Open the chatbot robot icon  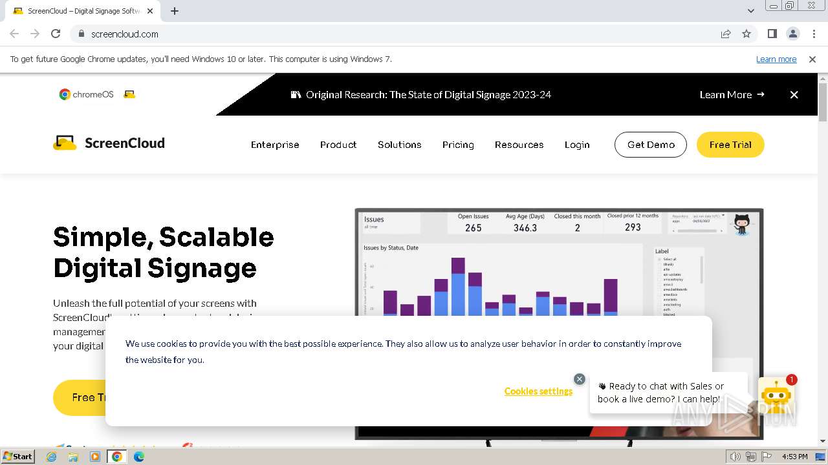776,396
